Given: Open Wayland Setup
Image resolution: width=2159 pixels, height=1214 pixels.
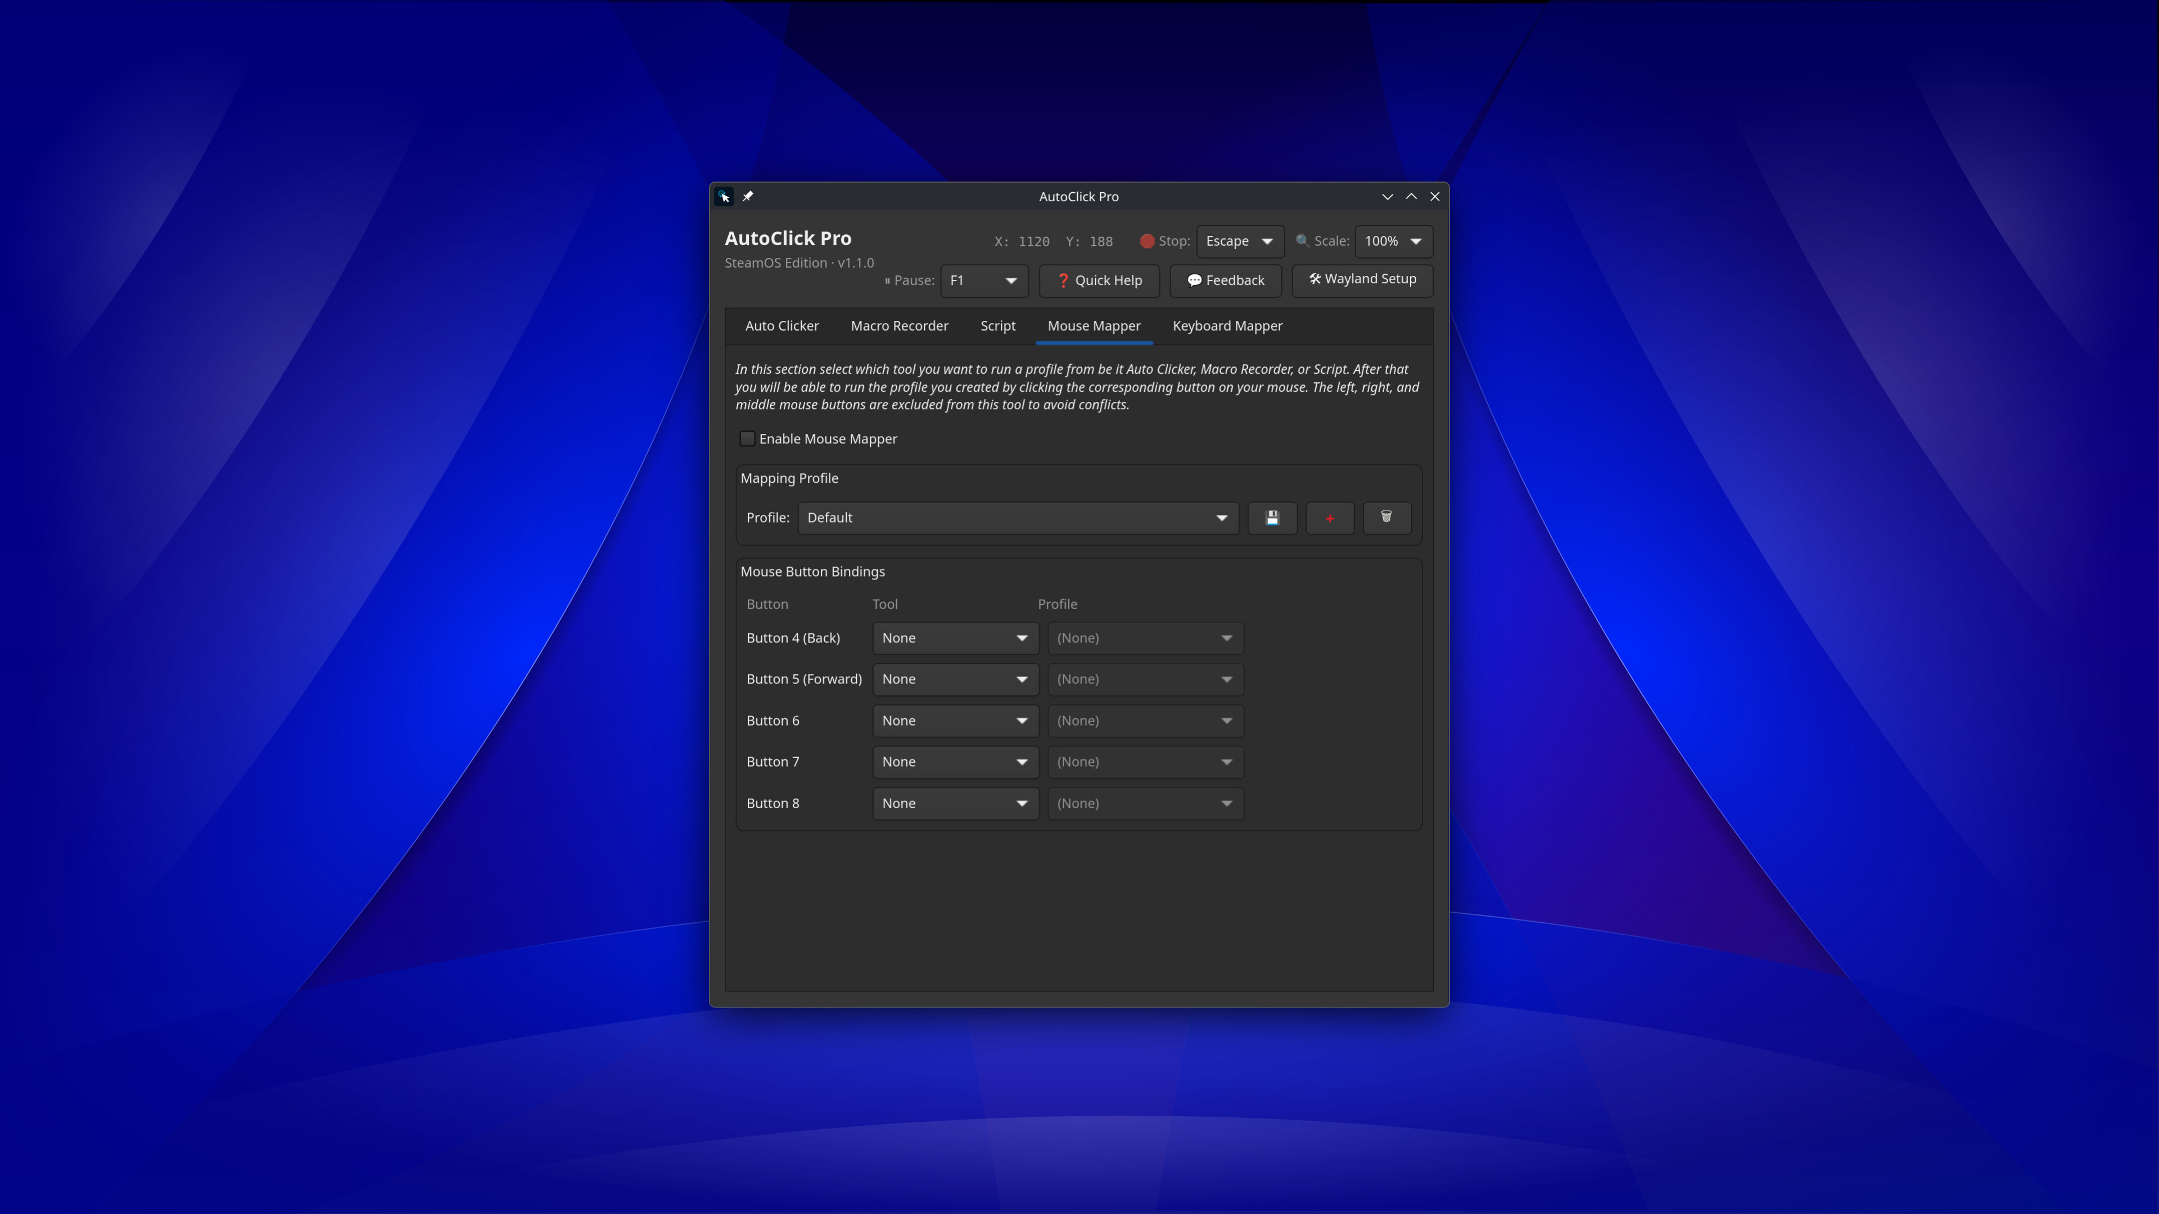Looking at the screenshot, I should [x=1362, y=280].
